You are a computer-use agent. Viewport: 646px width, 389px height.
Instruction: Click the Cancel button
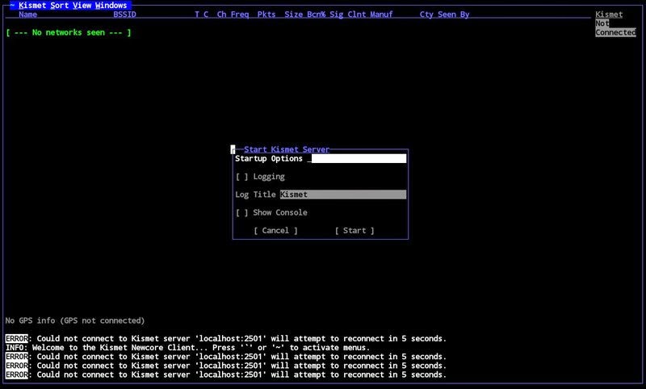pos(275,231)
